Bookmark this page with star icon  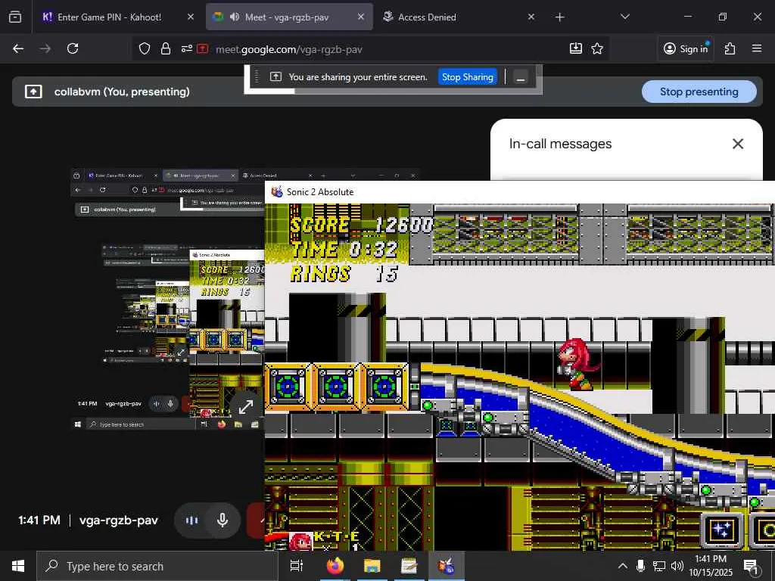pos(597,48)
